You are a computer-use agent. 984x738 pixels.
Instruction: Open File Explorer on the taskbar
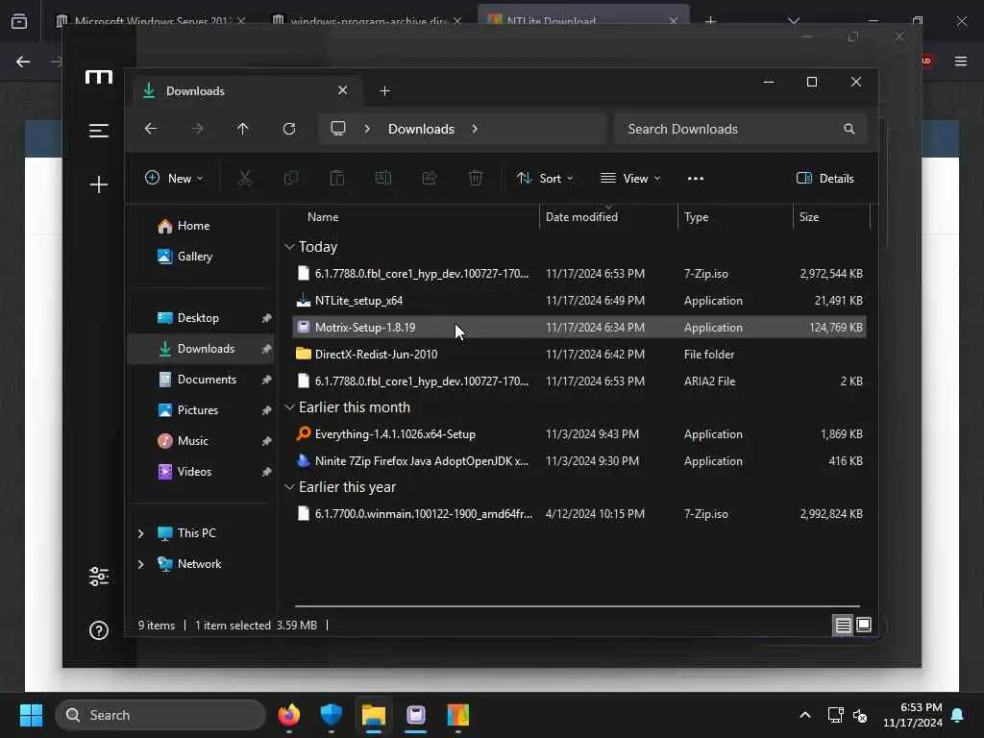tap(374, 715)
